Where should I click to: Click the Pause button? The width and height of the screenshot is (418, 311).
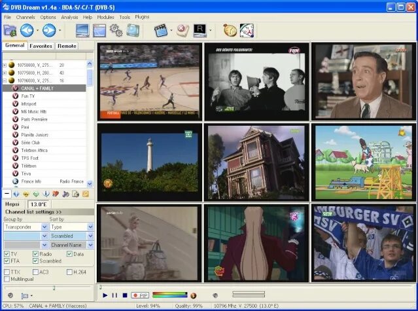pos(114,295)
